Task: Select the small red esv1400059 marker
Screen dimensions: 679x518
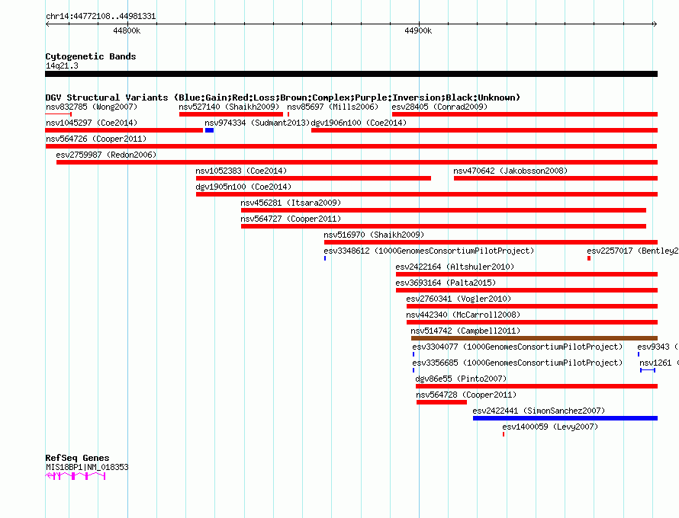Action: coord(504,434)
